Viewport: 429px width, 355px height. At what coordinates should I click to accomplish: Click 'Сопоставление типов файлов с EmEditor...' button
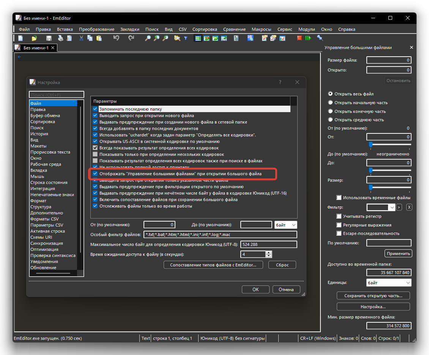213,265
